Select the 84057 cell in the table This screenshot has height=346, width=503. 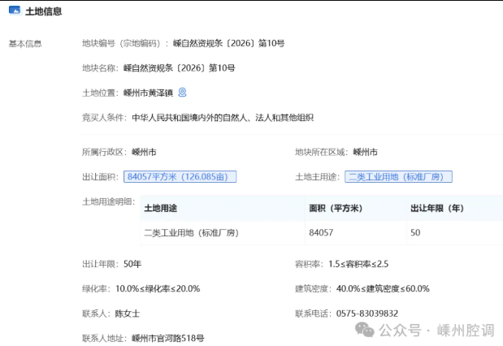coord(321,233)
